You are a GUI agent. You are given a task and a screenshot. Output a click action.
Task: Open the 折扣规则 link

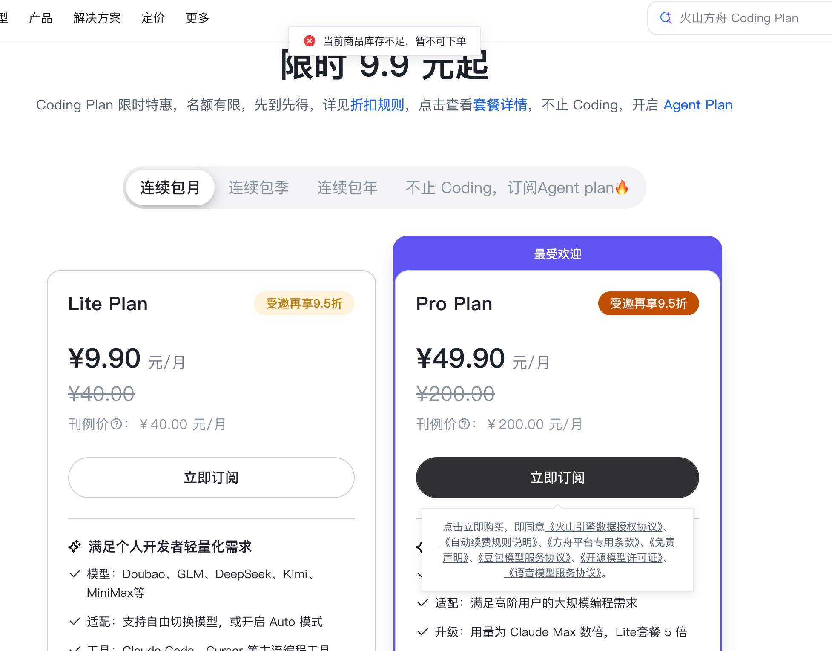[377, 105]
